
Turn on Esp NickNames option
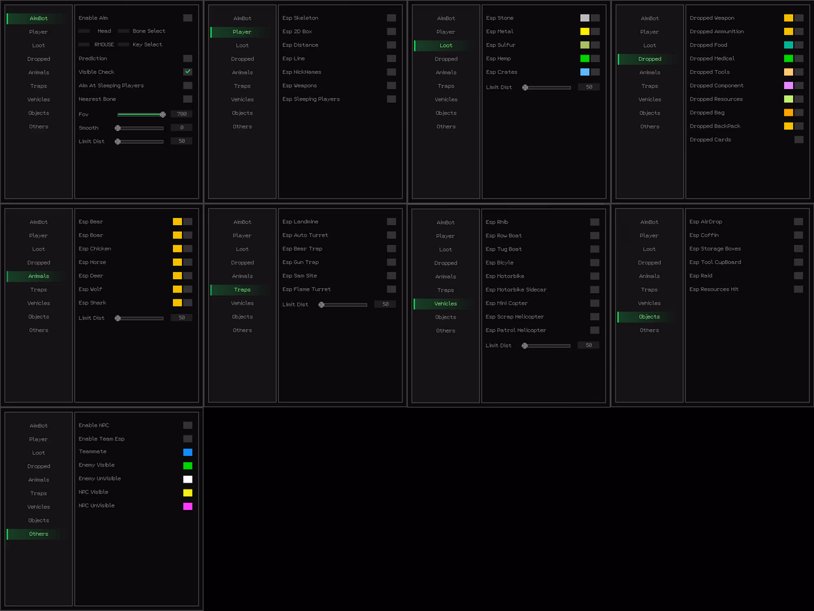[391, 72]
